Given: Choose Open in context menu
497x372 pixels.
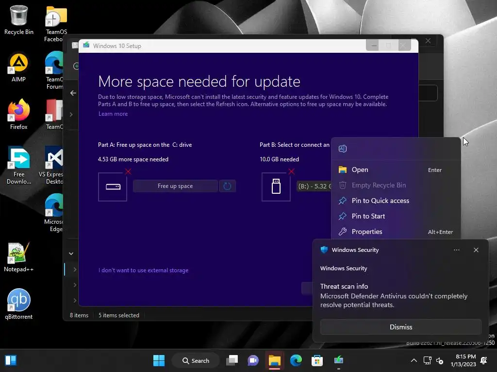Looking at the screenshot, I should pos(396,170).
